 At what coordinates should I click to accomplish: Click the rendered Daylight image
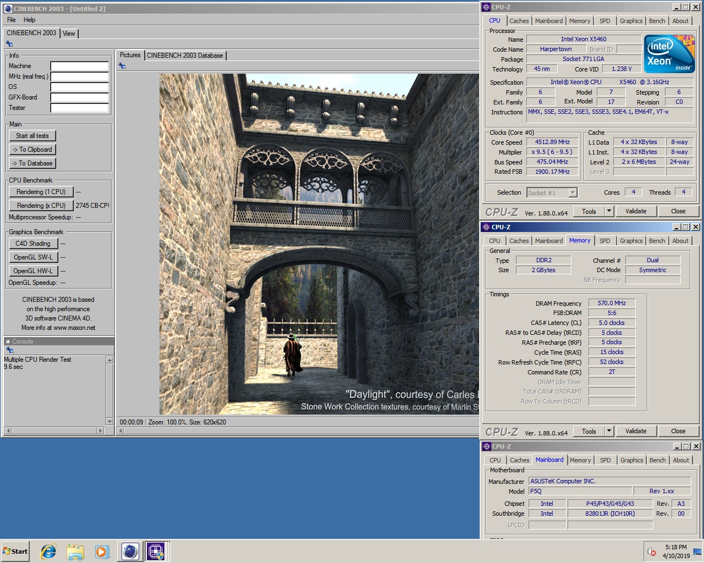pyautogui.click(x=319, y=244)
